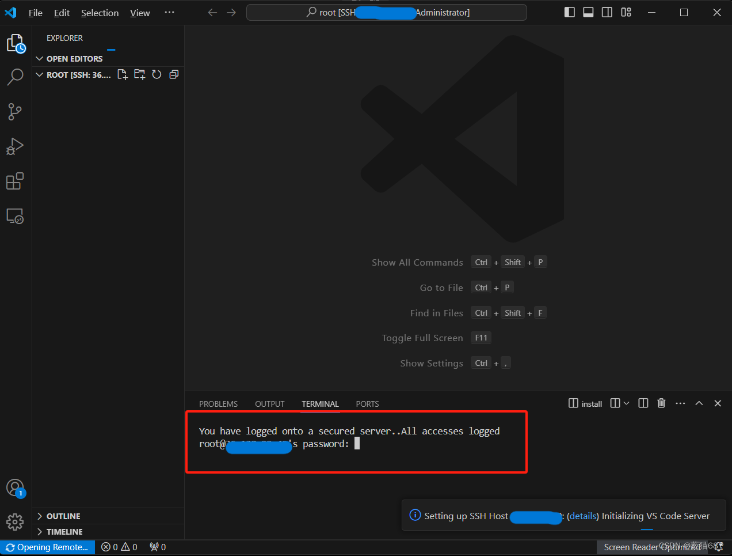
Task: Open the Manage gear menu
Action: tap(16, 522)
